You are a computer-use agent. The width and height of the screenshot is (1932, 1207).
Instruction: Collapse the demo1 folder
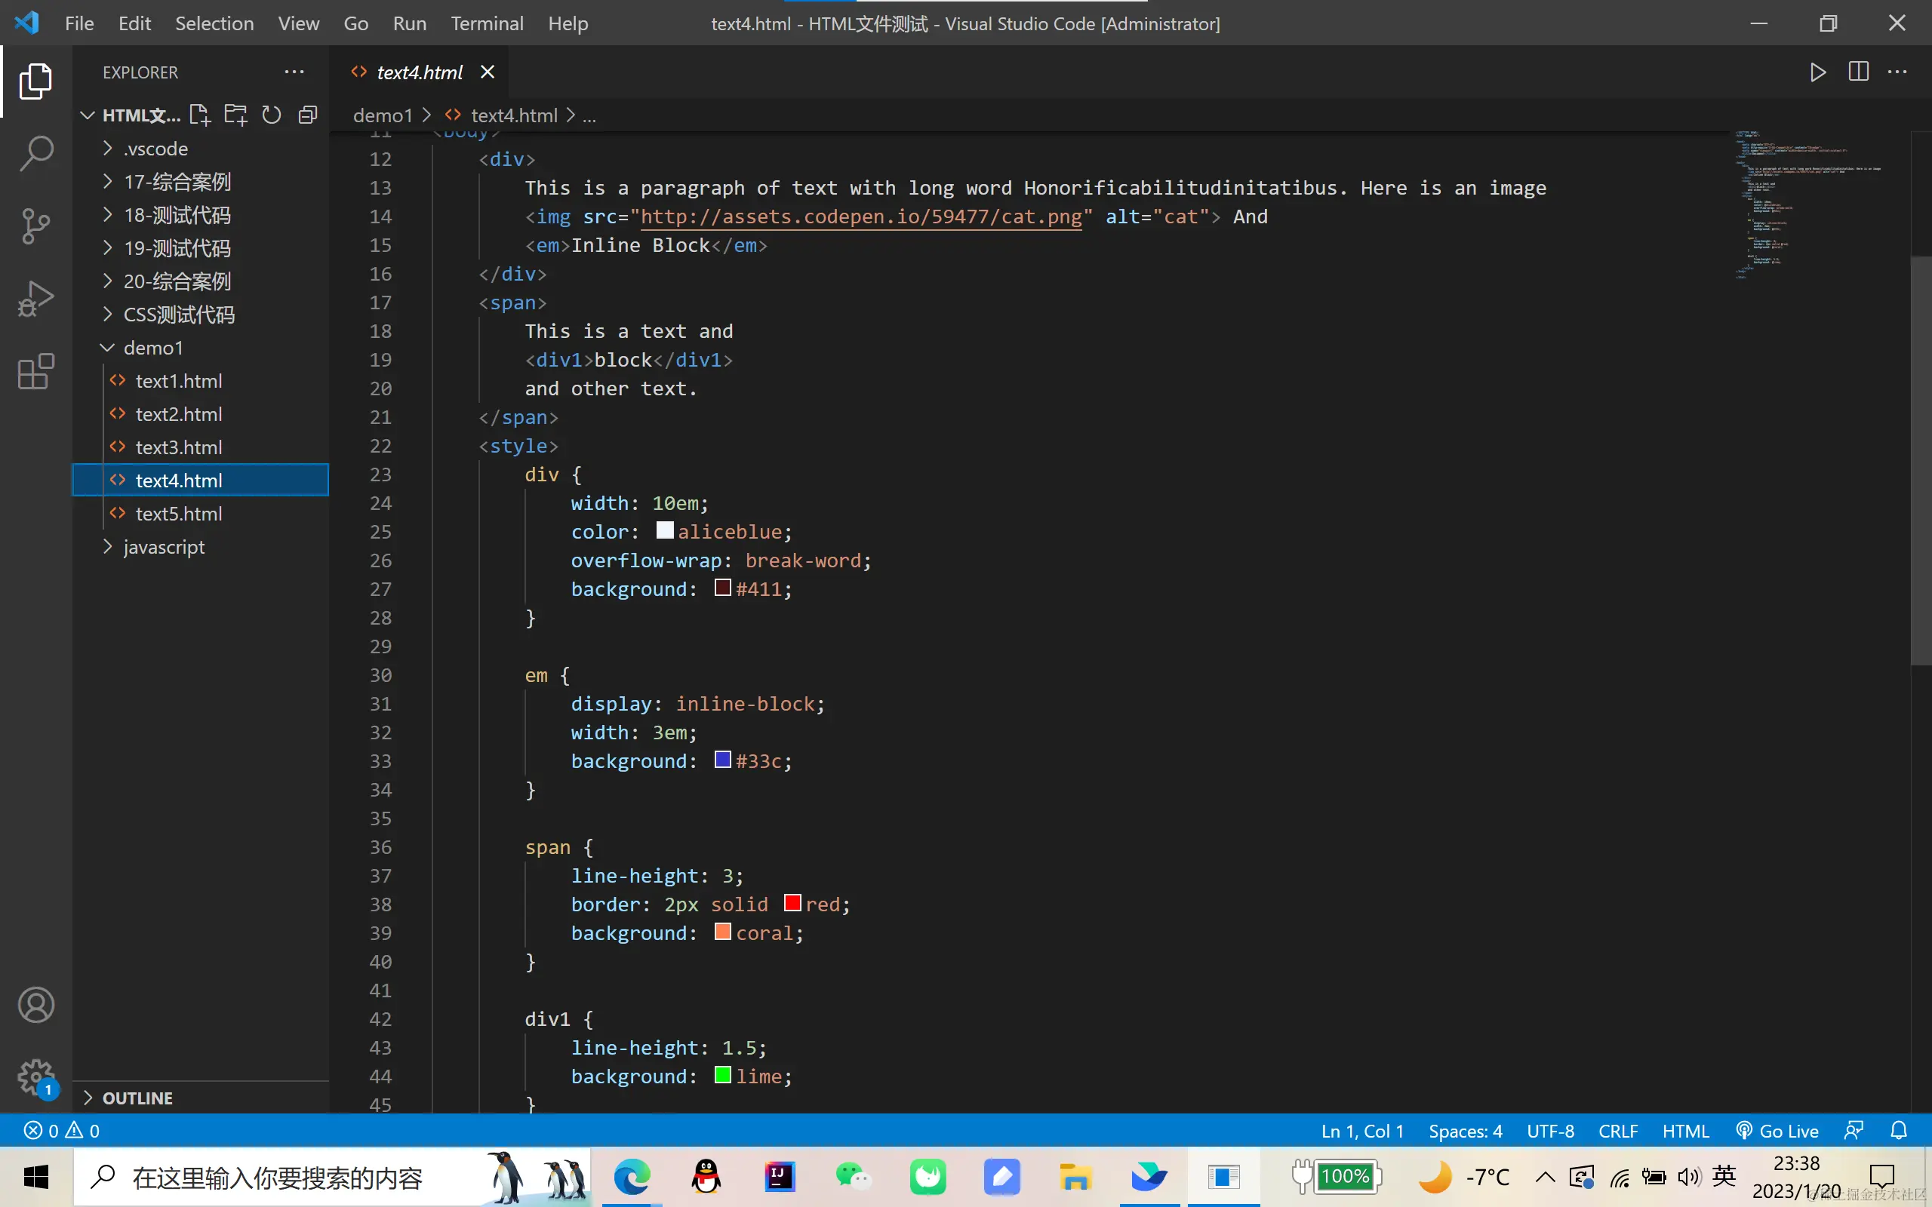152,348
